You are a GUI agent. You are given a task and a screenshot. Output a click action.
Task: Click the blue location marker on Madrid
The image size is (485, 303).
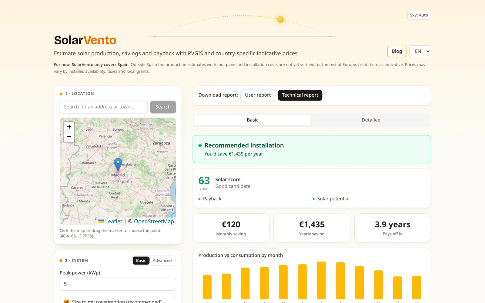(x=118, y=165)
